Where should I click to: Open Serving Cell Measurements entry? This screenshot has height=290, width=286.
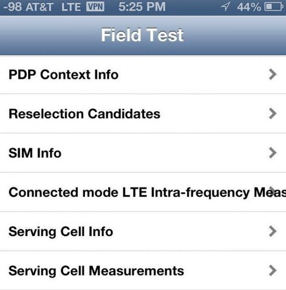pyautogui.click(x=143, y=270)
